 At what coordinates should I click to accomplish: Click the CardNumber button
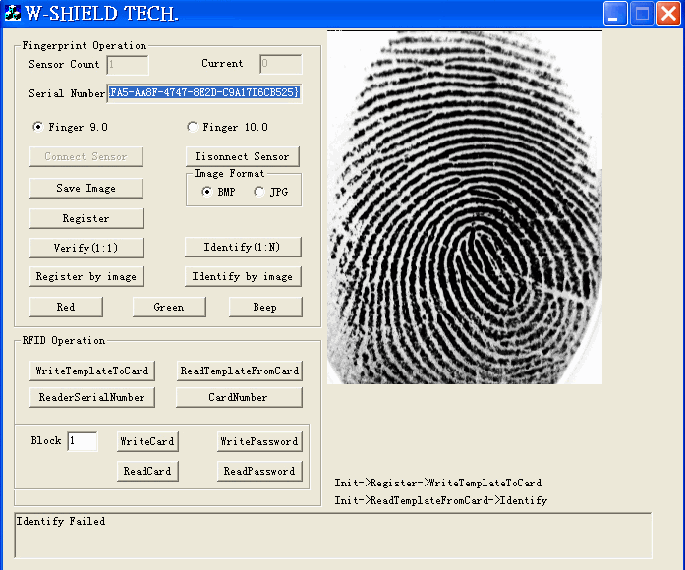(x=239, y=397)
